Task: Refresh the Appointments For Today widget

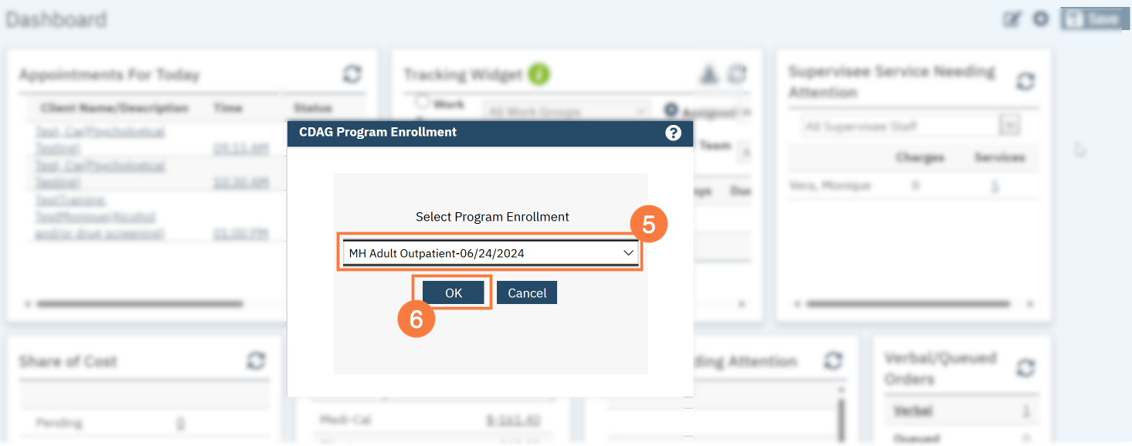Action: [352, 74]
